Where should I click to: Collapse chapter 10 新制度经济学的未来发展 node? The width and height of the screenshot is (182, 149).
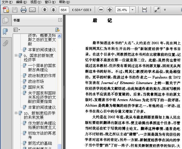(x=16, y=113)
